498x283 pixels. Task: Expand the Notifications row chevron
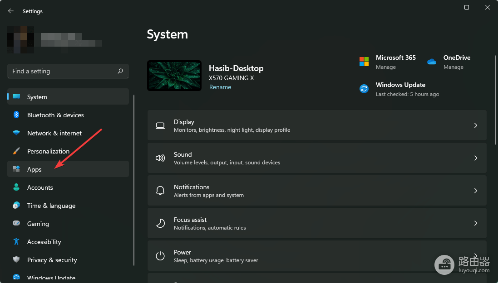point(475,191)
